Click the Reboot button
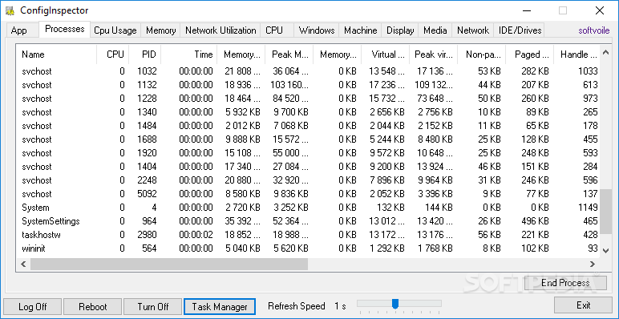Screen dimensions: 619x319 92,306
